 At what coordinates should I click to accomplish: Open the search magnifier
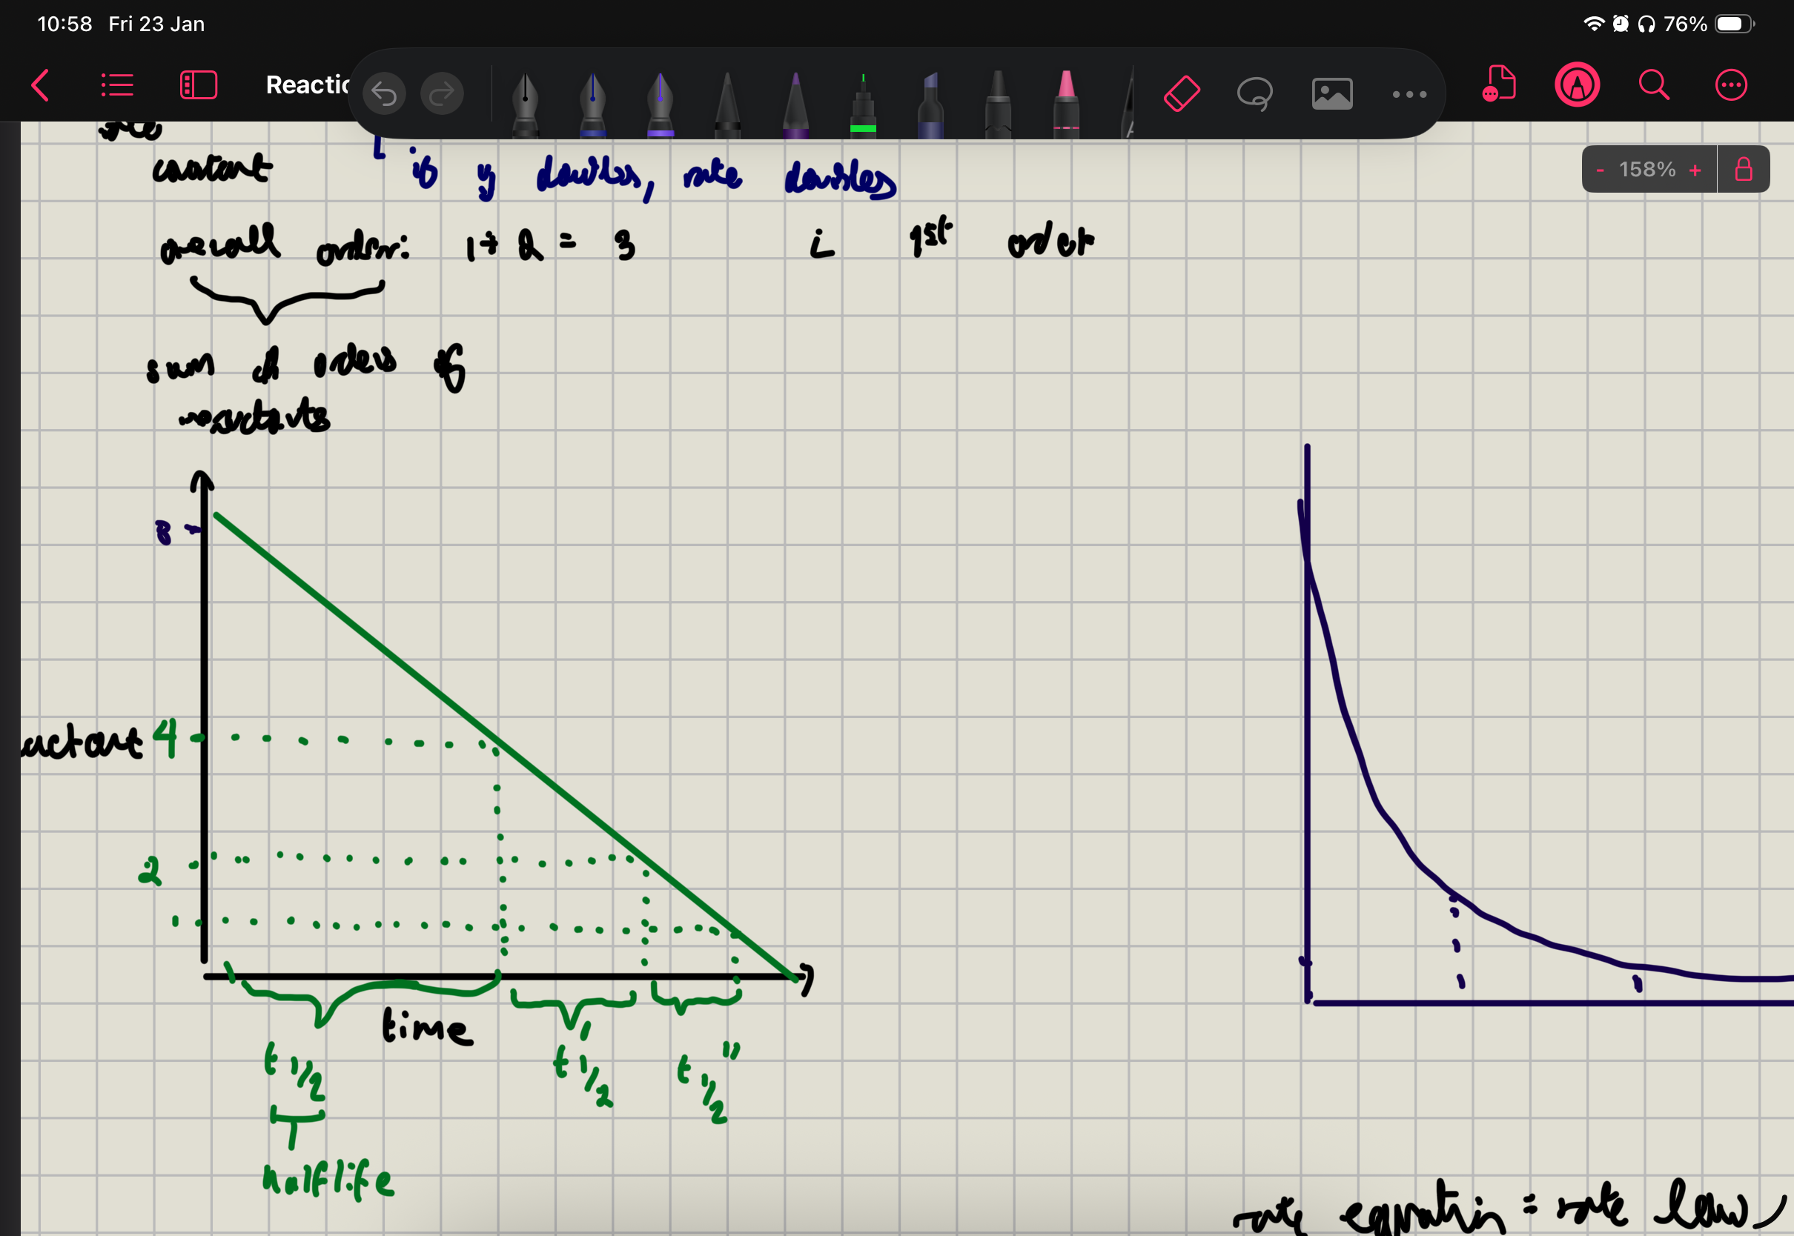tap(1653, 85)
